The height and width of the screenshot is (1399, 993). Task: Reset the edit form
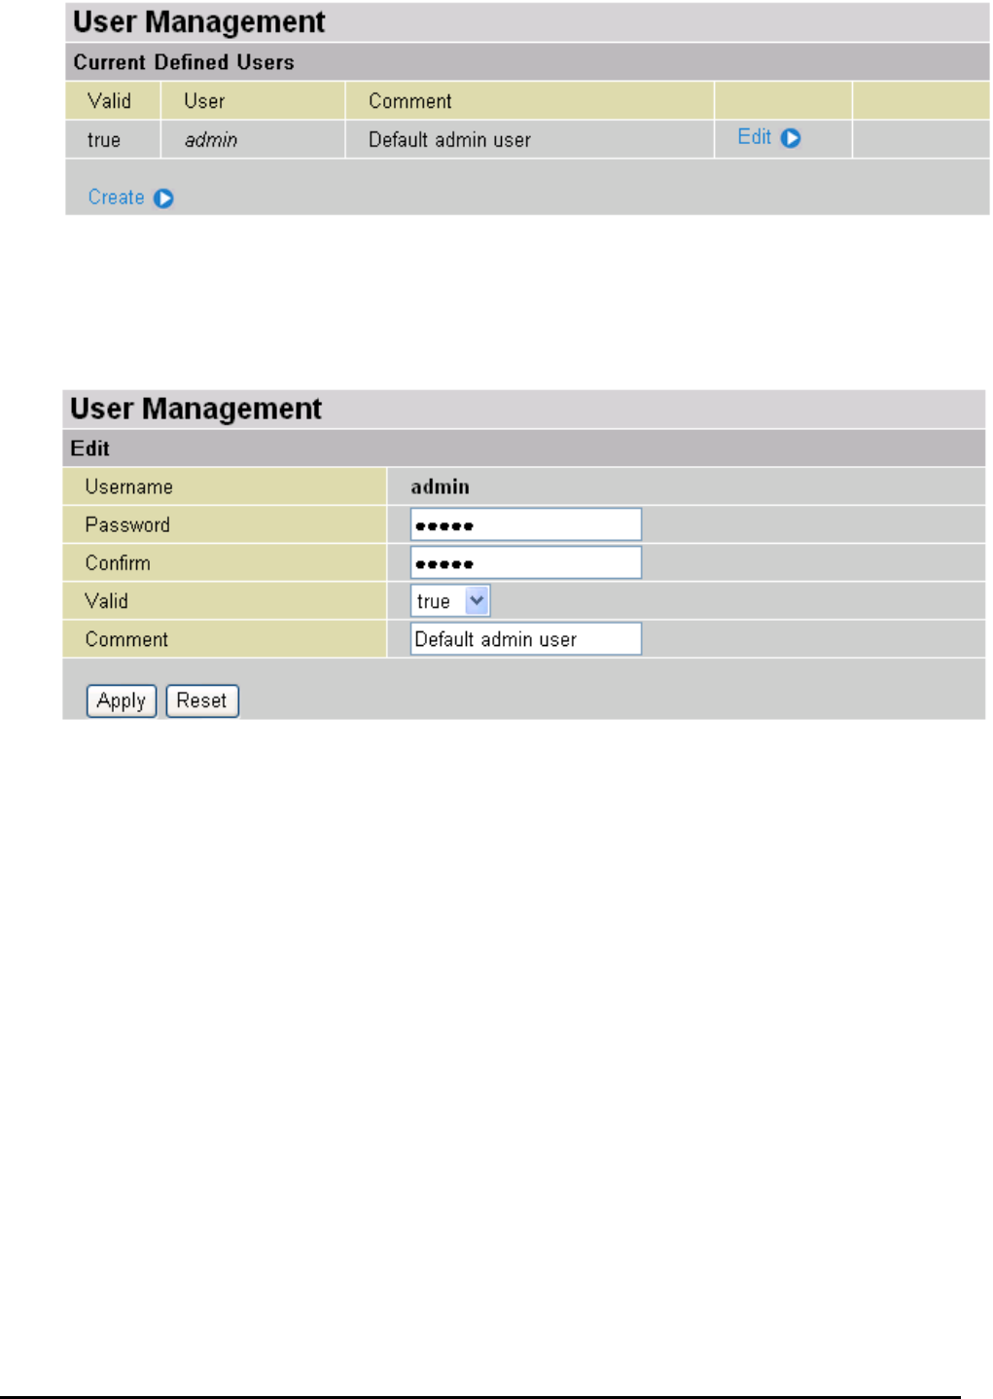[202, 700]
